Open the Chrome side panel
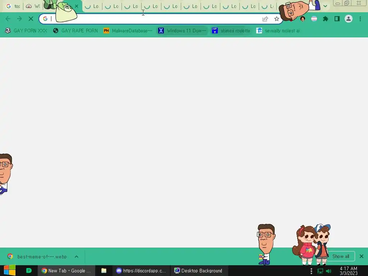 pyautogui.click(x=337, y=19)
